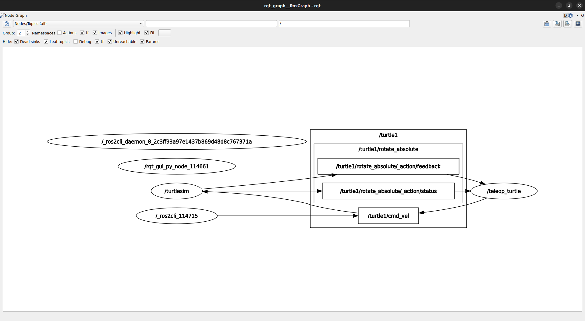The image size is (585, 321).
Task: Click the empty node filter field
Action: (211, 24)
